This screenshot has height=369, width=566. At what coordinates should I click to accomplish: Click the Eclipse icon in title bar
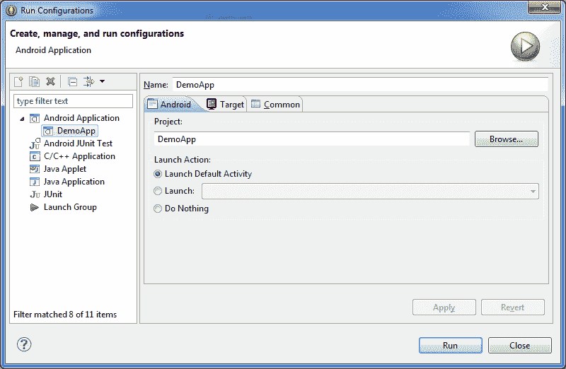[x=11, y=11]
